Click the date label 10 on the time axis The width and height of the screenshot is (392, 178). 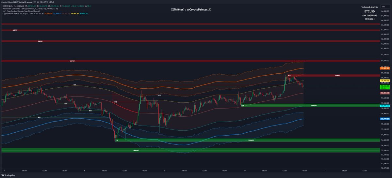(x=245, y=170)
